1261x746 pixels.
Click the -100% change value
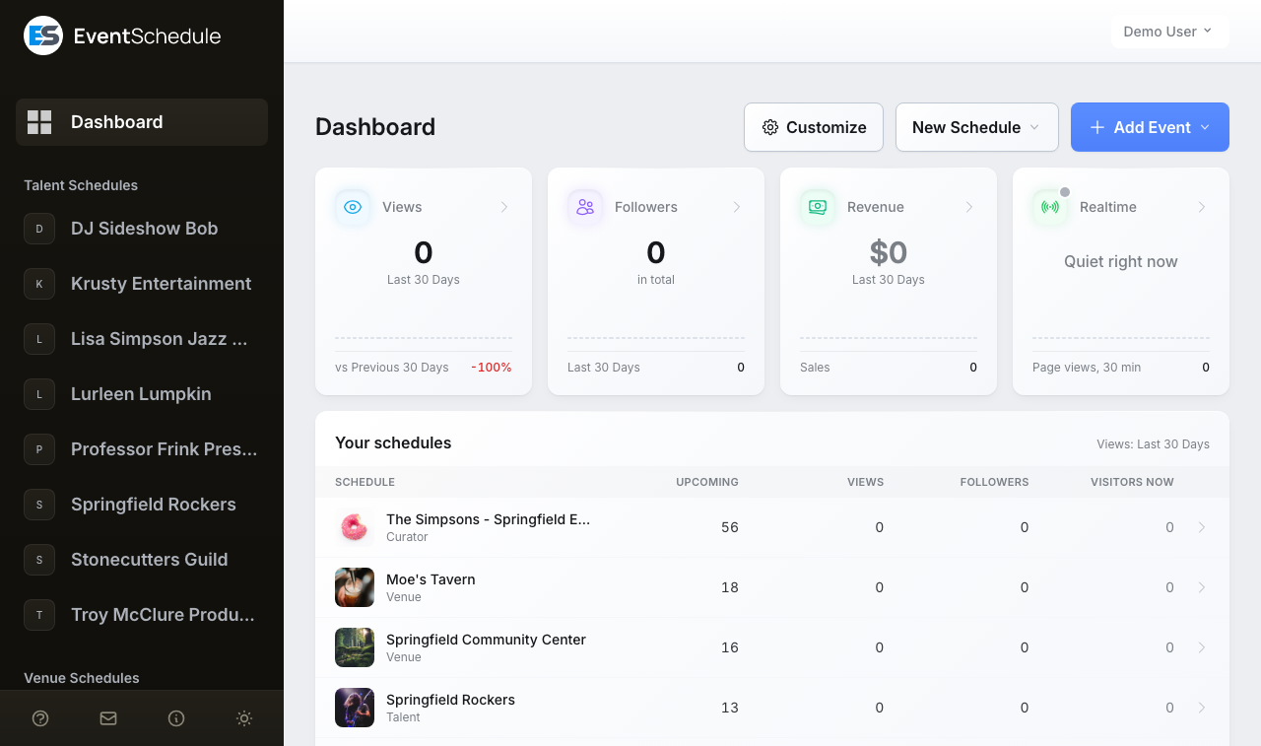pyautogui.click(x=492, y=368)
